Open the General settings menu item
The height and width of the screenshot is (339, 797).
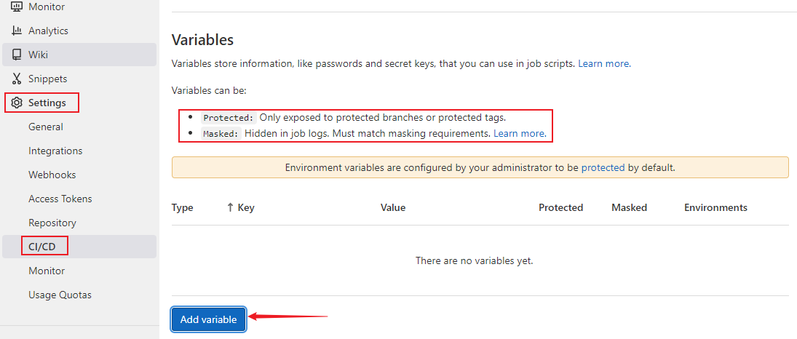[x=46, y=127]
